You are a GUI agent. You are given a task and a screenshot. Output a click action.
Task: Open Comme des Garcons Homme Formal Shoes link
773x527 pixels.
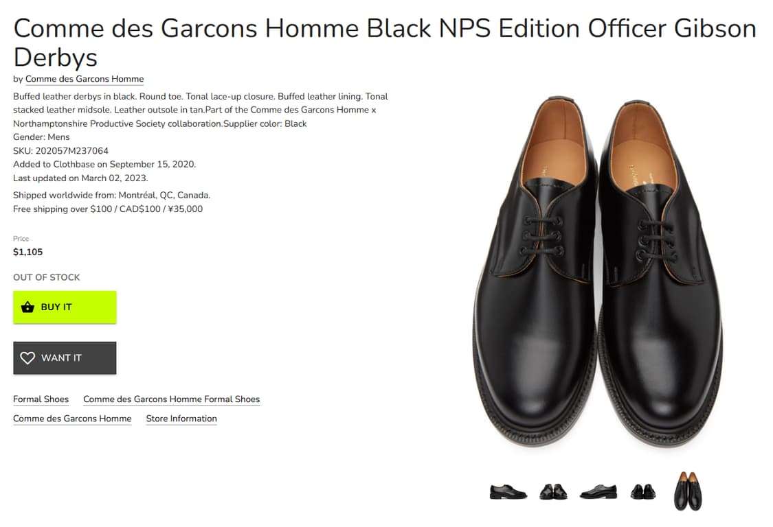tap(172, 399)
